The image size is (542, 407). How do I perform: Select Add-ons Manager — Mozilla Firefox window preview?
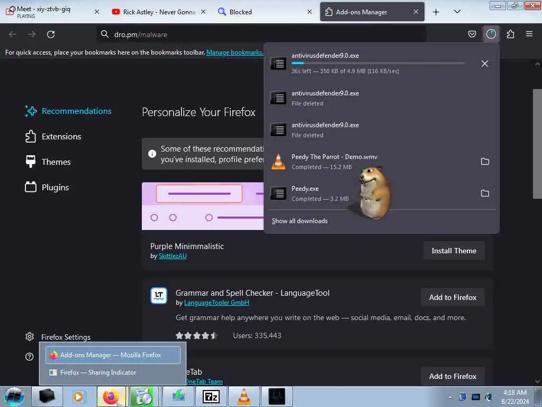point(113,355)
